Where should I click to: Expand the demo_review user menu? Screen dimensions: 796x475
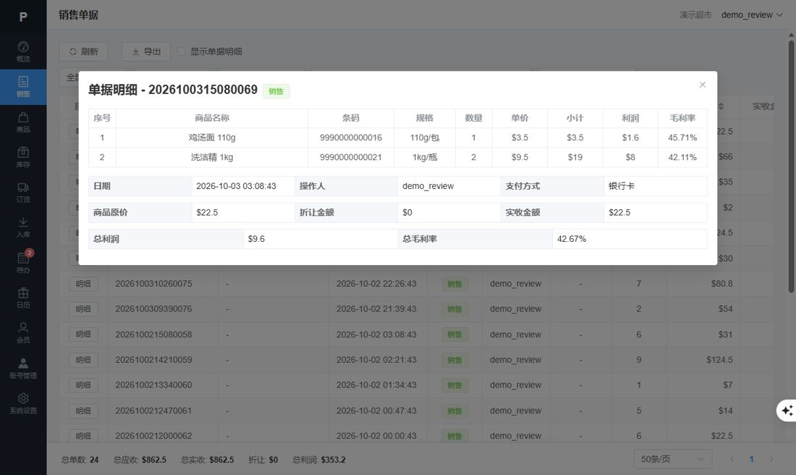click(x=751, y=14)
